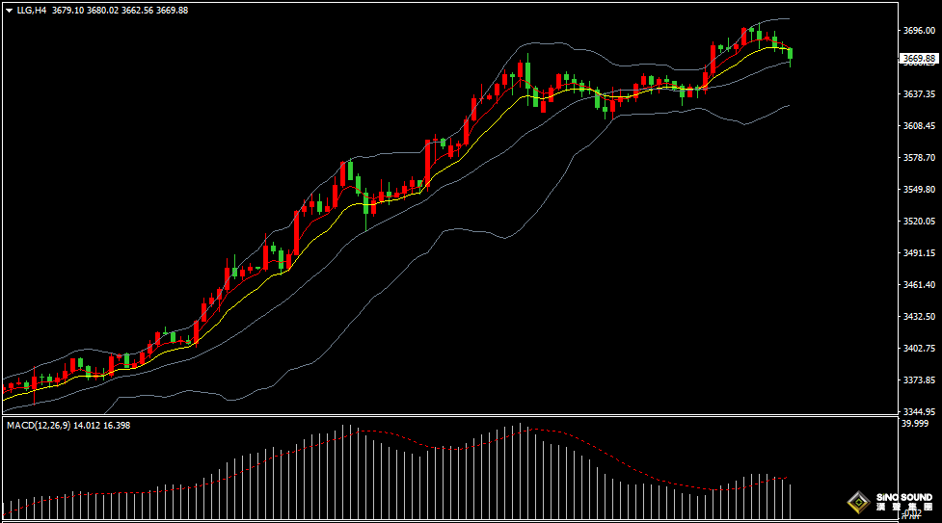Screen dimensions: 942x523
Task: Click the 3549.80 price axis label
Action: click(919, 189)
